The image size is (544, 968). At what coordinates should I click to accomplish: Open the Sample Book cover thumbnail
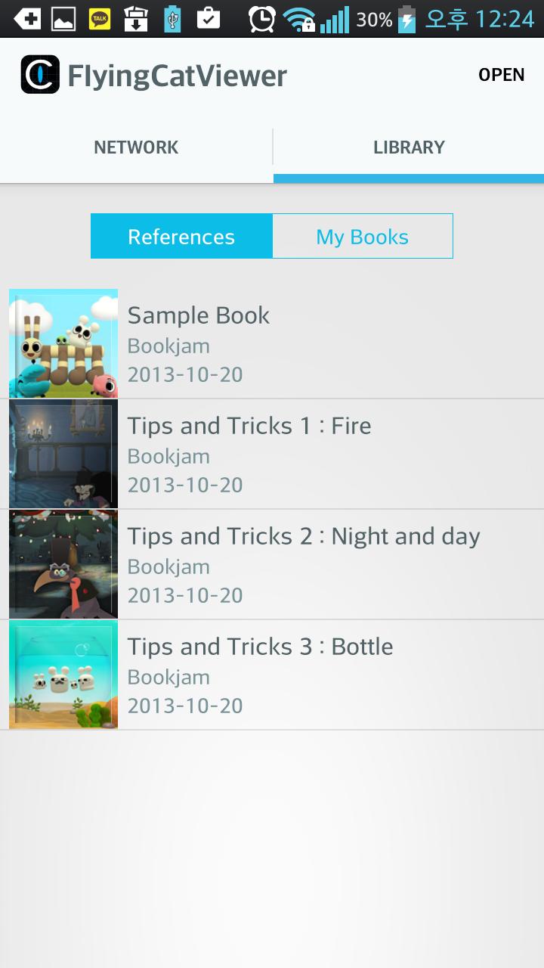click(x=63, y=343)
